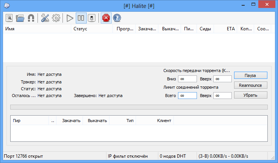
Task: Focus the Вверх connection limit field
Action: click(x=222, y=96)
